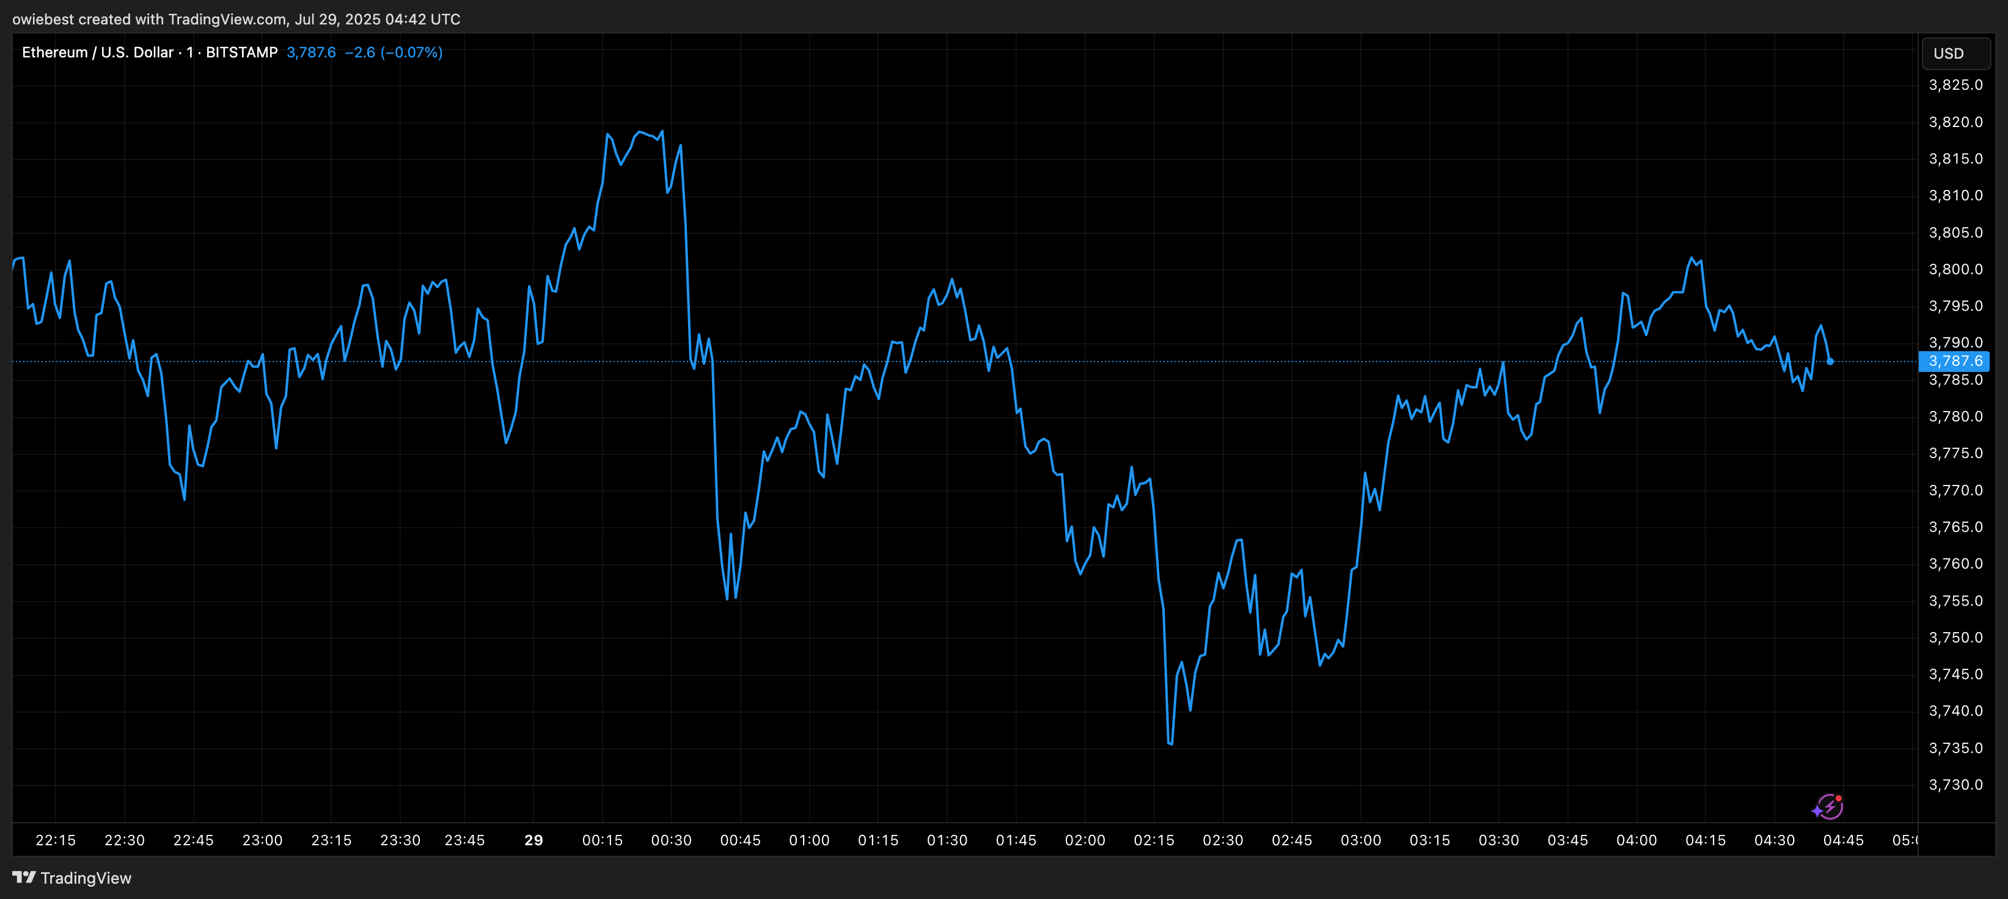Click the 03:00 time axis label
2008x899 pixels.
[x=1360, y=840]
